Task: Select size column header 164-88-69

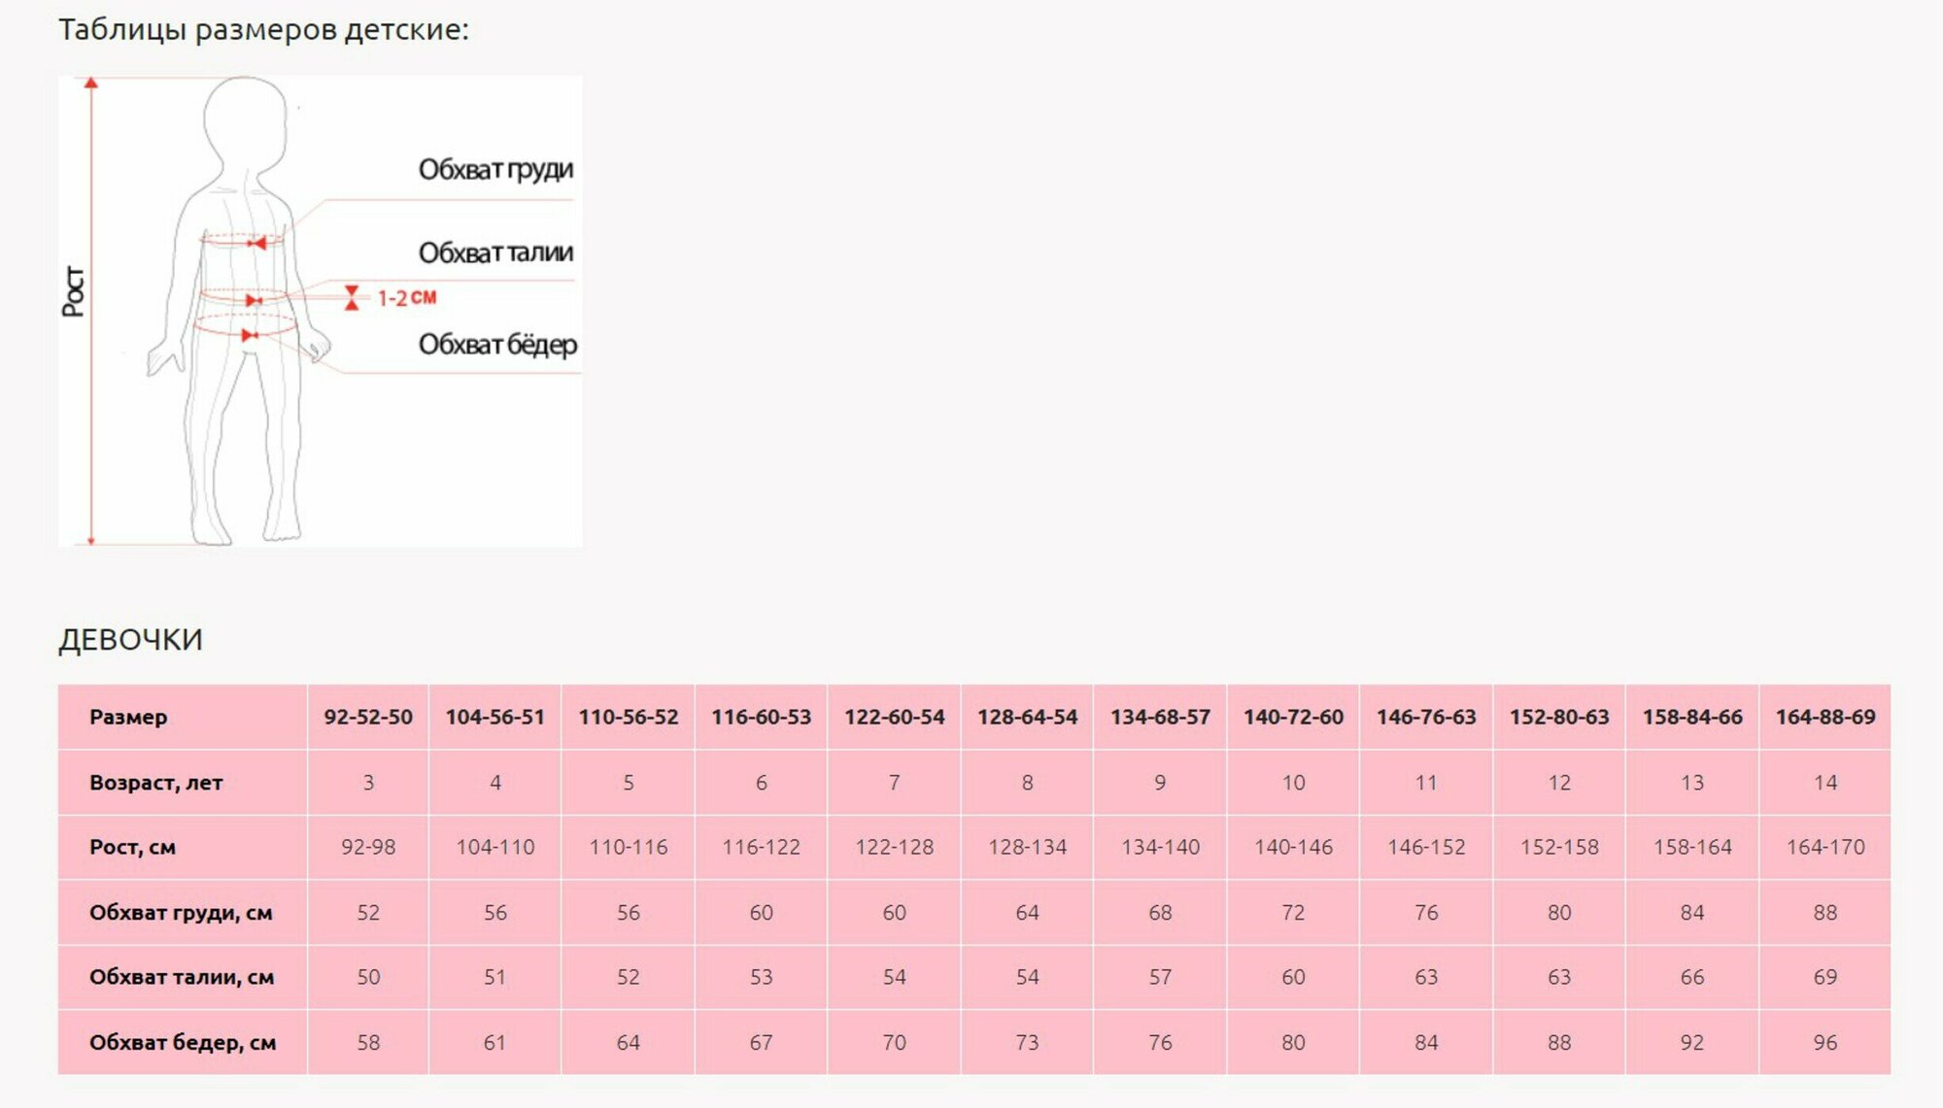Action: tap(1824, 718)
